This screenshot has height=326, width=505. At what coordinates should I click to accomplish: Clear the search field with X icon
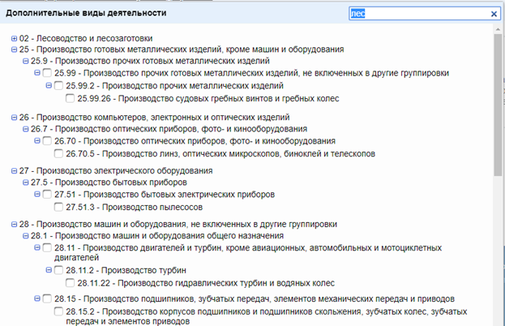click(x=494, y=14)
